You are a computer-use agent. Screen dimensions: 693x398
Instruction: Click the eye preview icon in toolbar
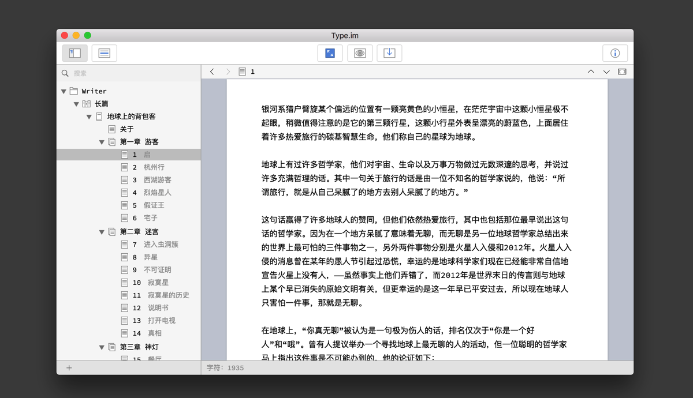360,53
